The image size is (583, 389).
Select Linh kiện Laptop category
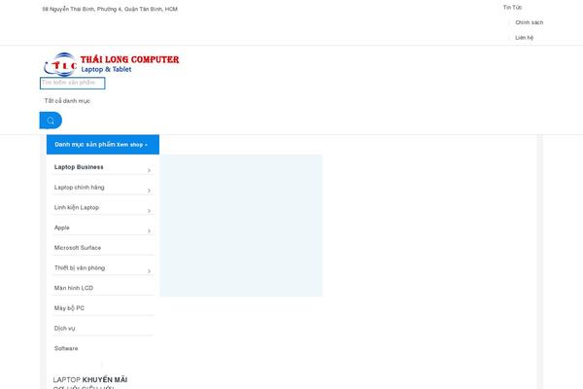[x=77, y=207]
